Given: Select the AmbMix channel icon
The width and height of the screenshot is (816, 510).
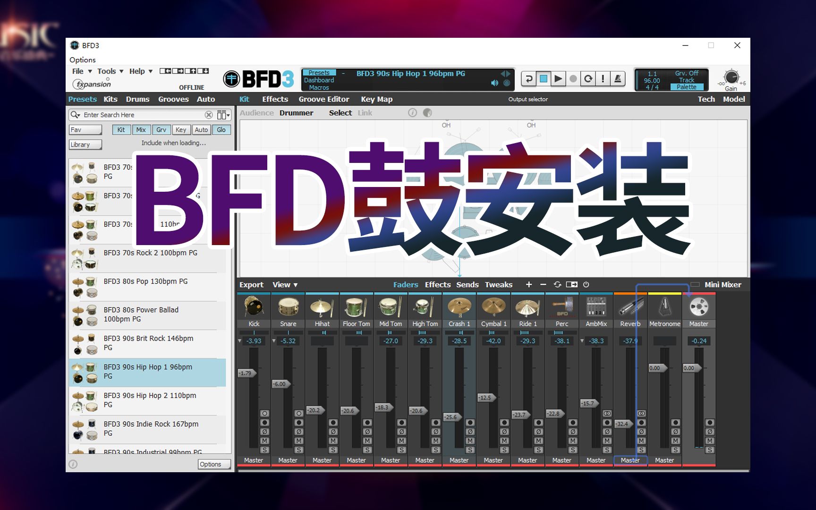Looking at the screenshot, I should pos(596,307).
